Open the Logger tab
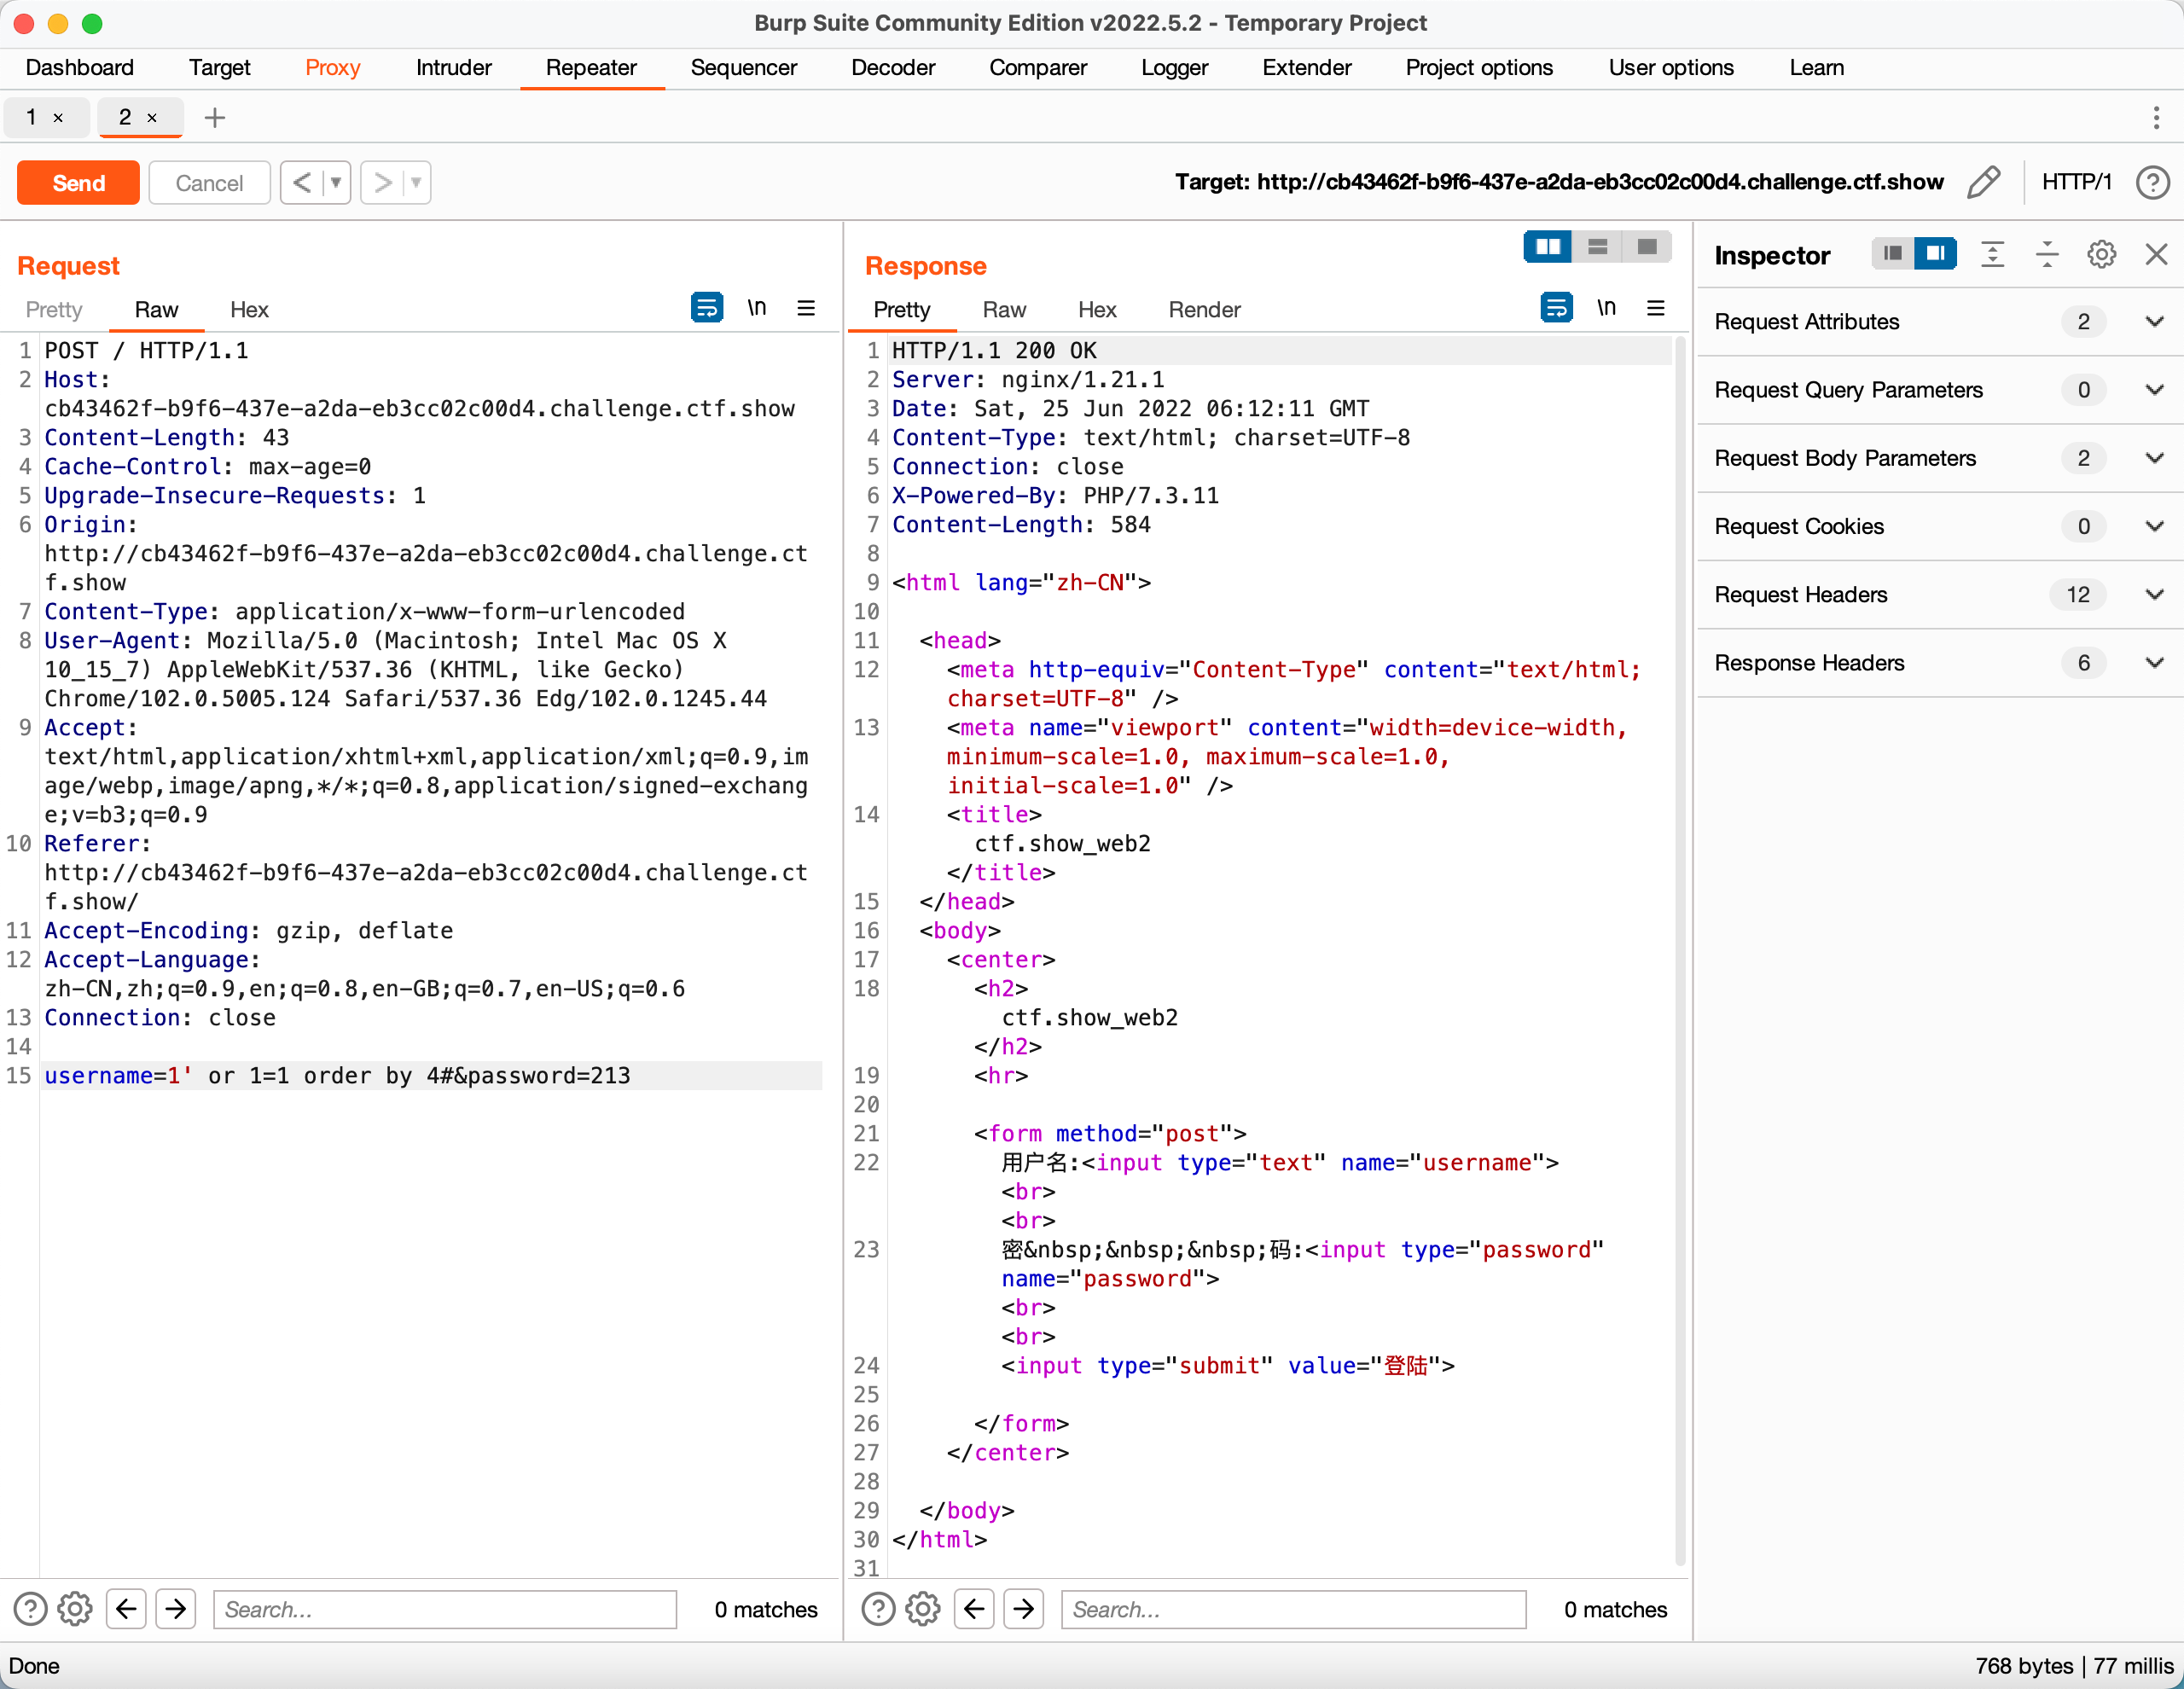 click(1174, 68)
